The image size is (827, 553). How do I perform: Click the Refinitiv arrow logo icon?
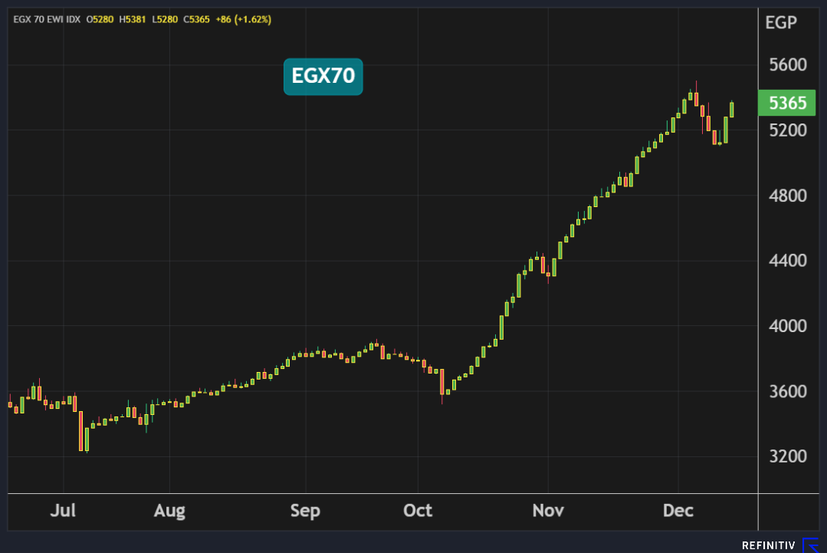click(x=810, y=545)
